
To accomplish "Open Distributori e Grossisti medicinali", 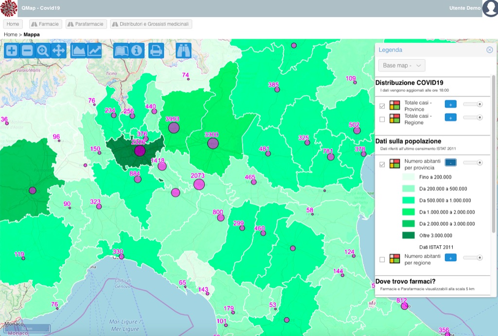I will 151,24.
